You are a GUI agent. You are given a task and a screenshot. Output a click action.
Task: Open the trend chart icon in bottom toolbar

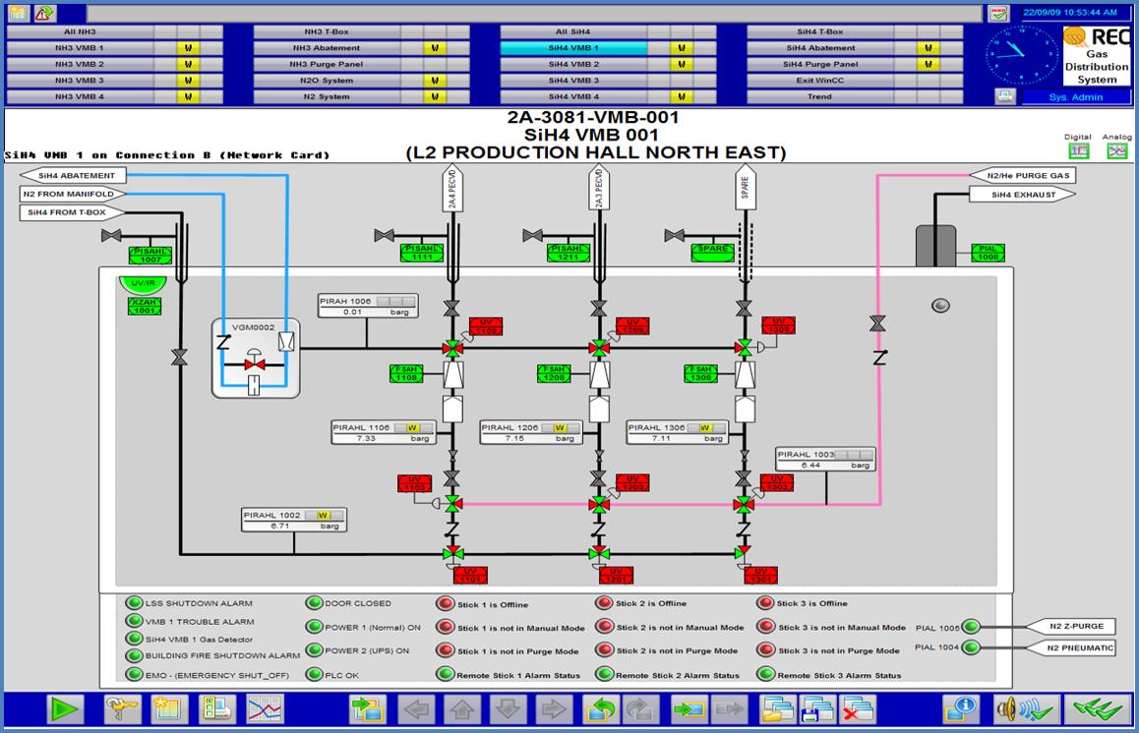[266, 709]
